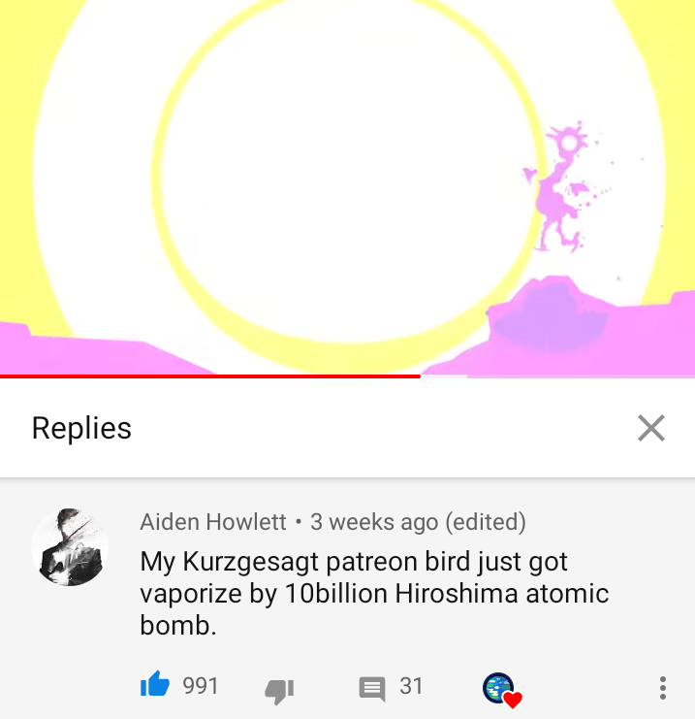This screenshot has width=695, height=719.
Task: Open Aiden Howlett's profile avatar
Action: point(70,546)
